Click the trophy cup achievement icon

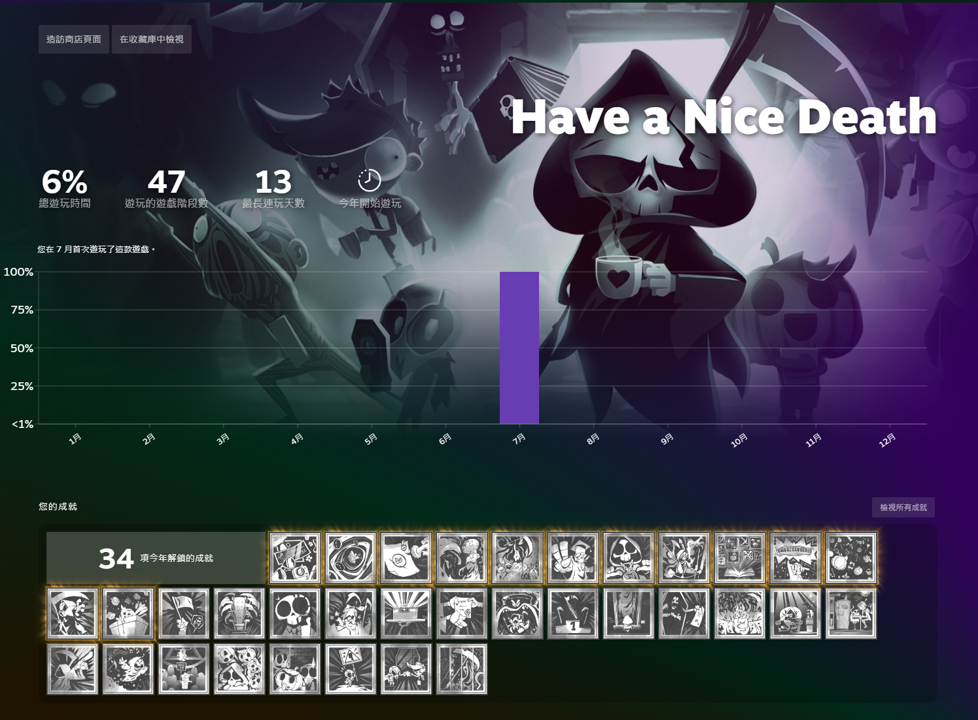tap(239, 614)
